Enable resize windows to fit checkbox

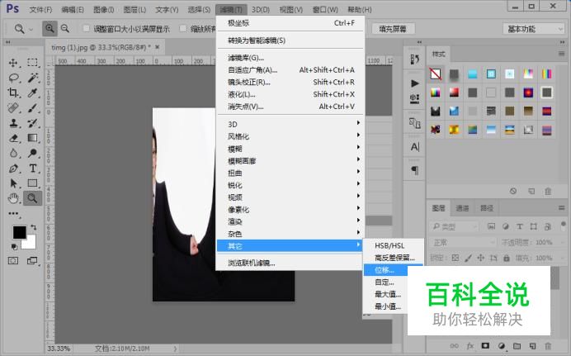(x=87, y=28)
